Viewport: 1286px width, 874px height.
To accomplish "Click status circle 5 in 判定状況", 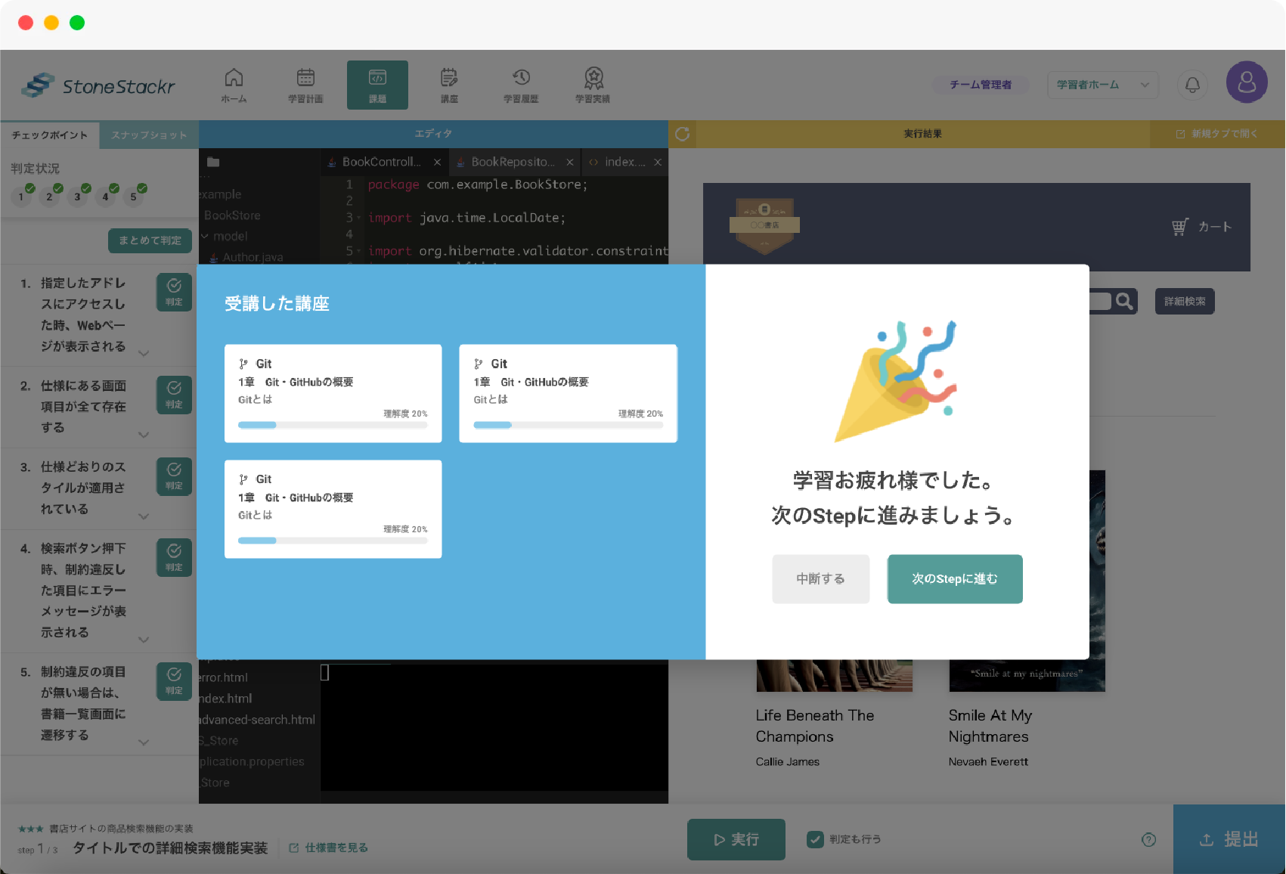I will tap(134, 197).
